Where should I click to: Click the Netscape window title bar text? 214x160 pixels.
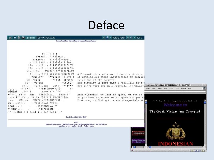(169, 85)
